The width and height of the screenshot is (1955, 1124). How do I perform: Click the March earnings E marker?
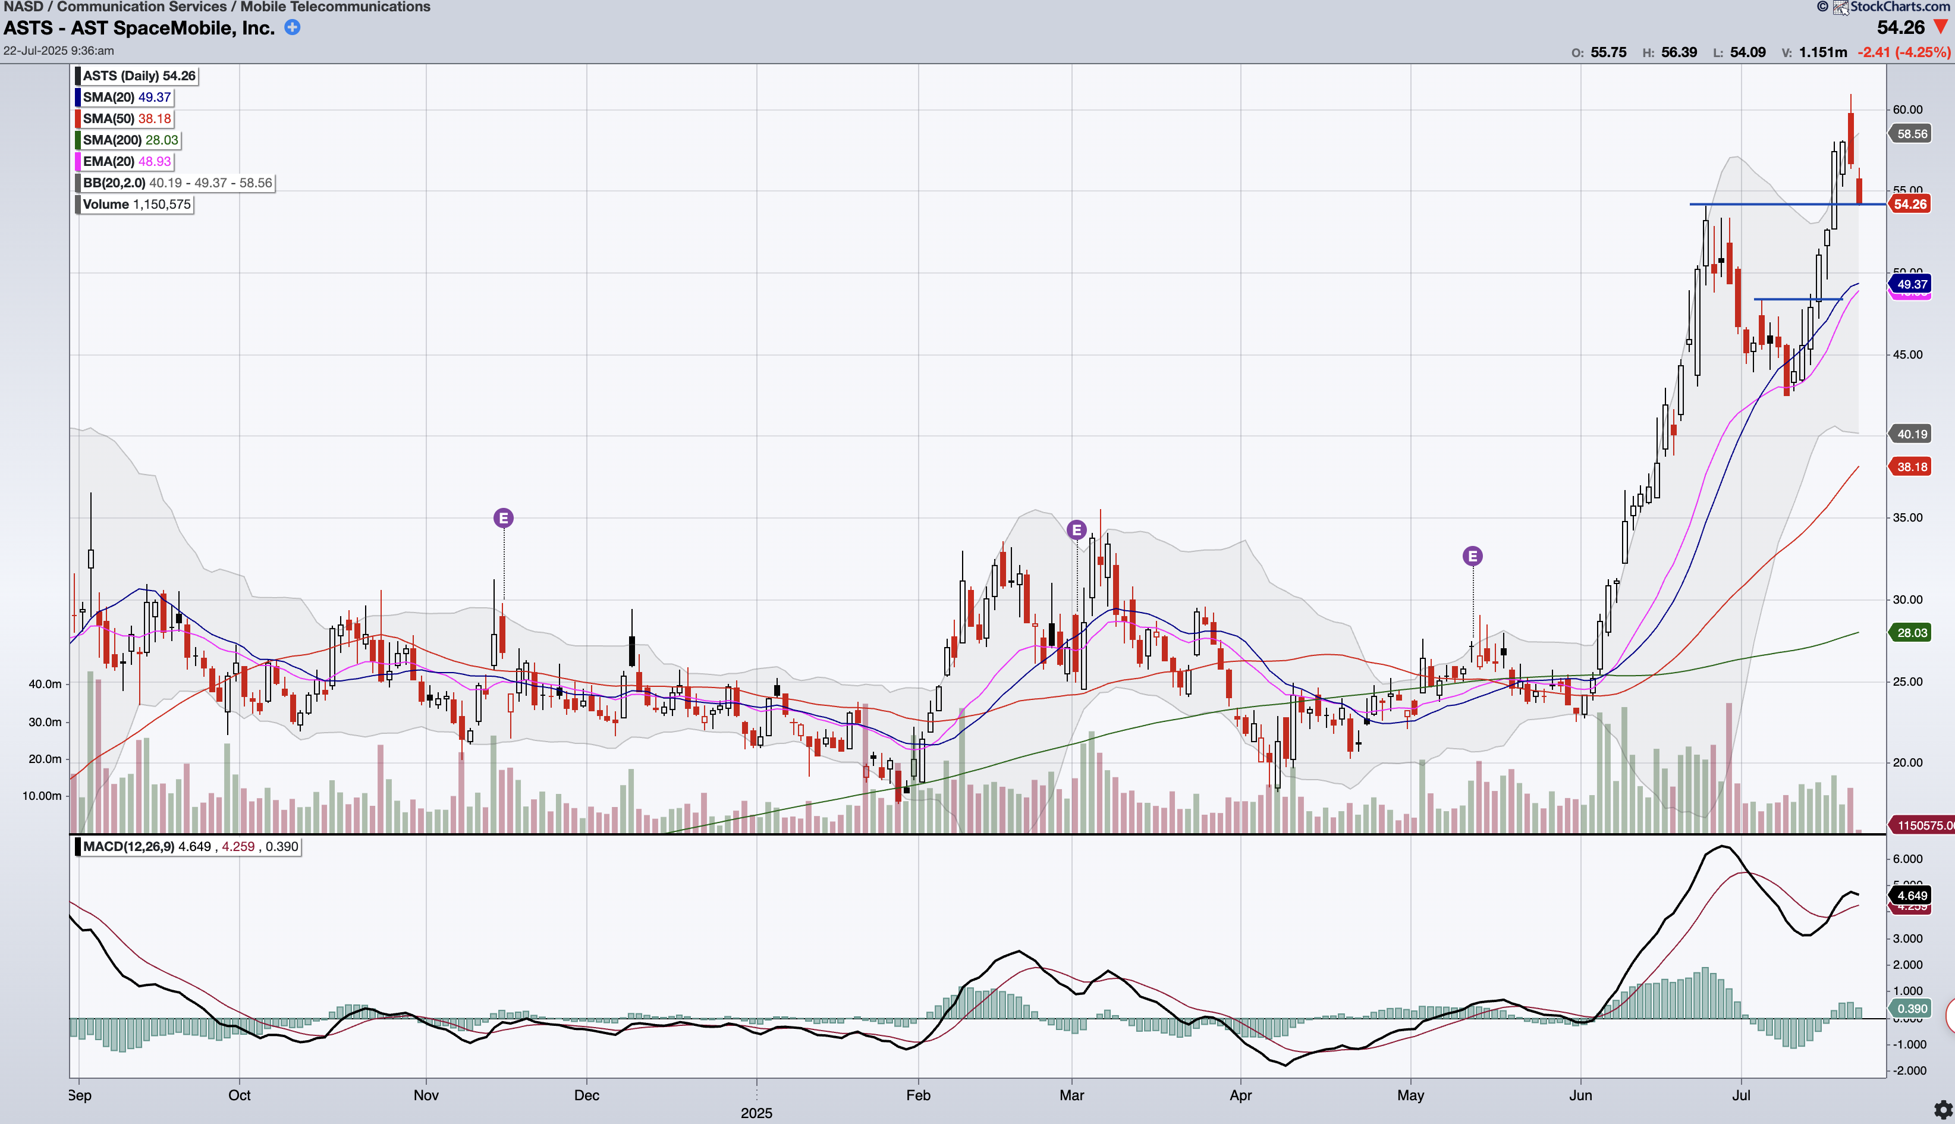tap(1077, 529)
